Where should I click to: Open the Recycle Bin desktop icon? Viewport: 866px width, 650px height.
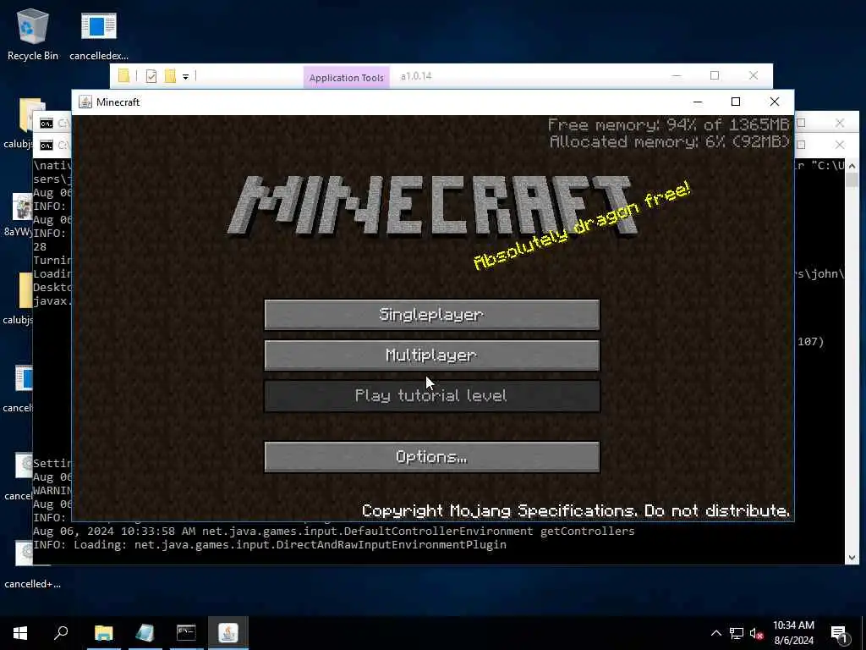pyautogui.click(x=33, y=34)
